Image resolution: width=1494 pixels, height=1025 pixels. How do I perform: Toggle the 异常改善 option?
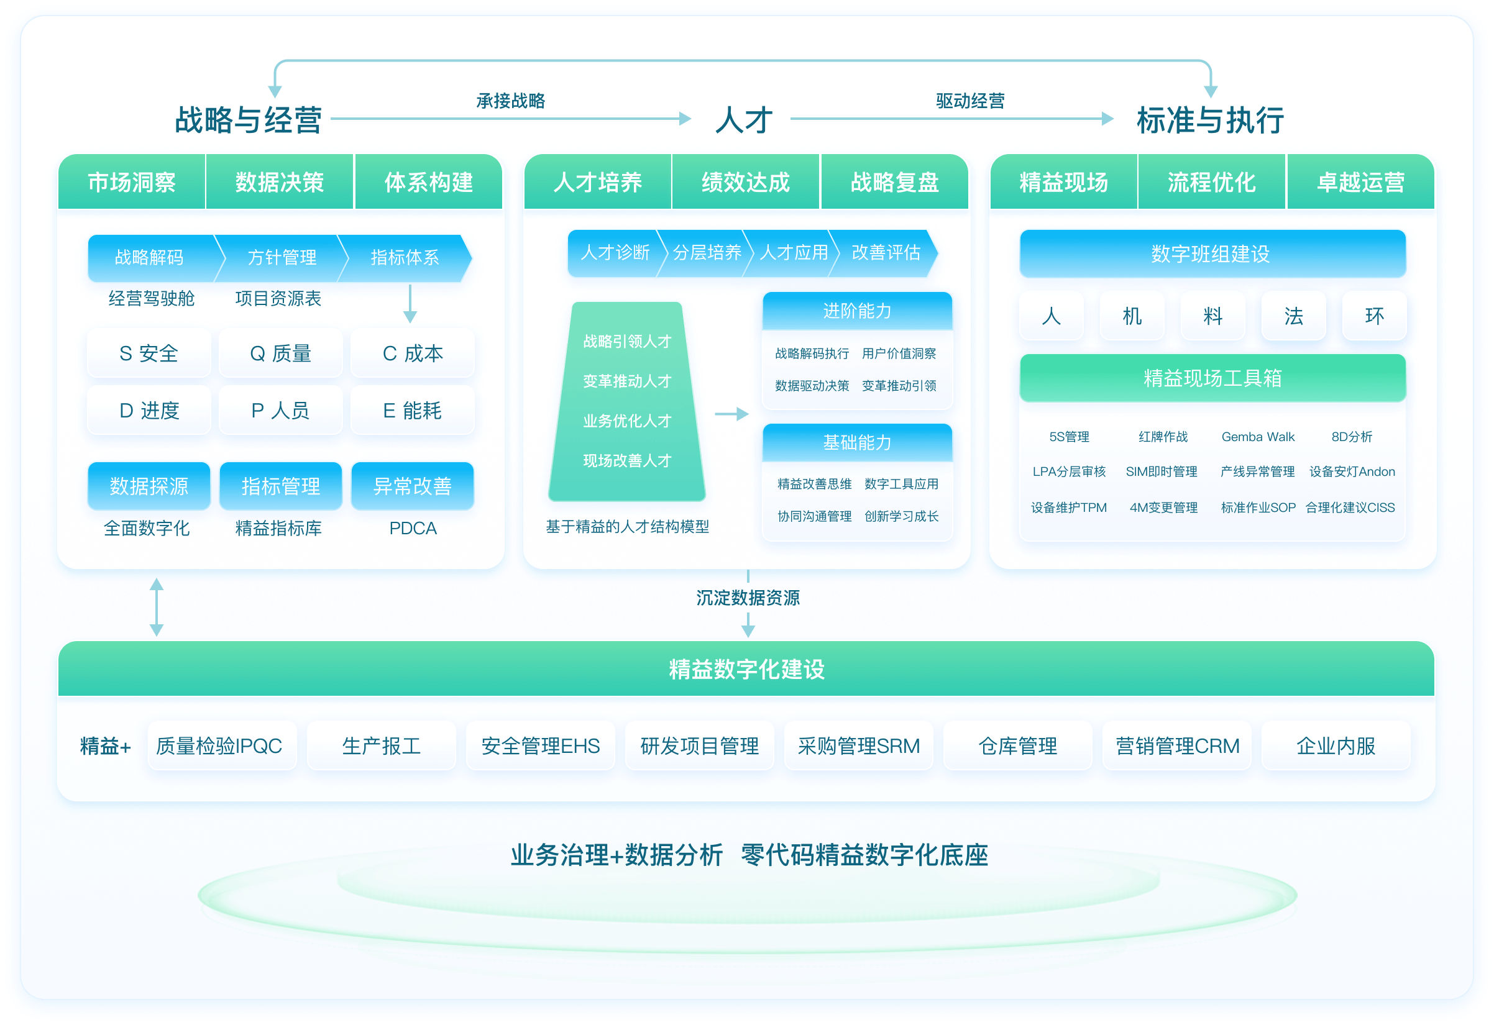412,486
